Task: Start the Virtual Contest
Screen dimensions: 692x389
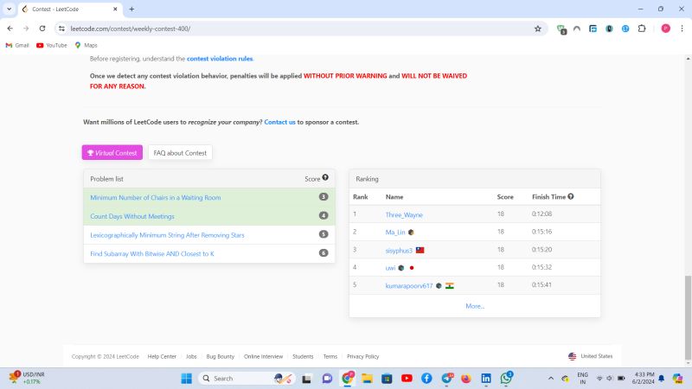Action: click(x=112, y=153)
